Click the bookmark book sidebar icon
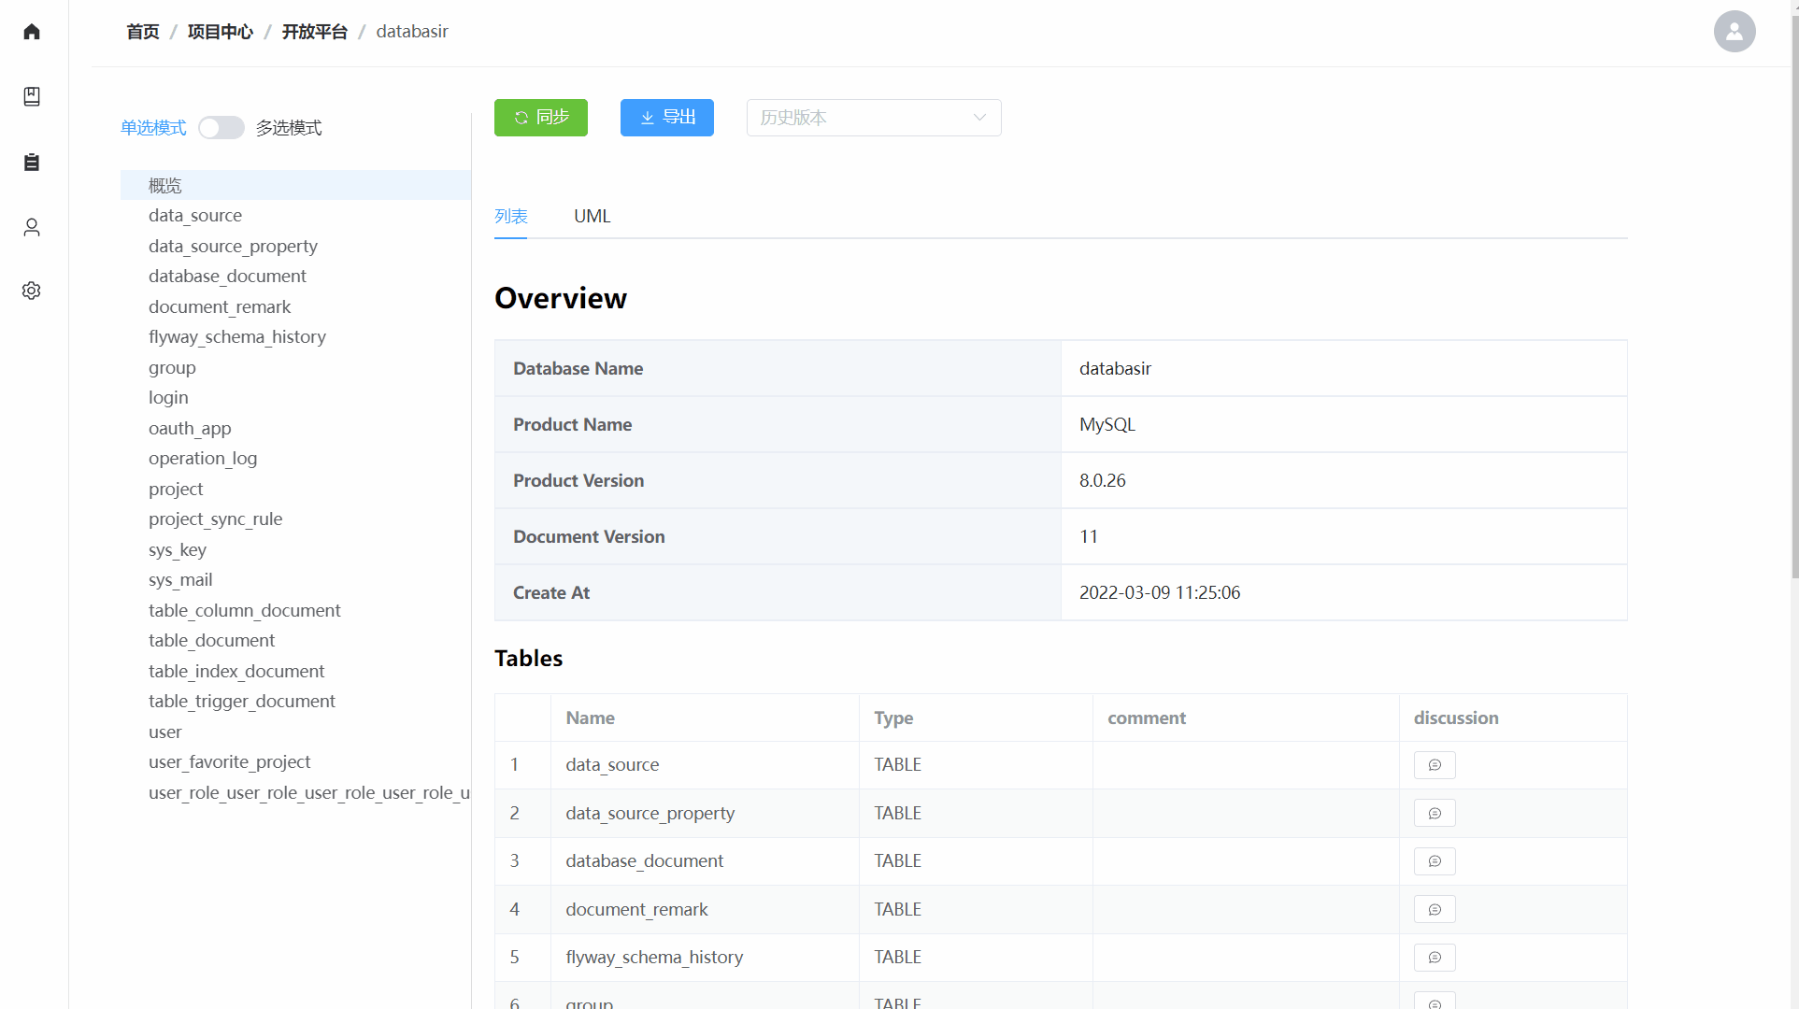 click(32, 96)
